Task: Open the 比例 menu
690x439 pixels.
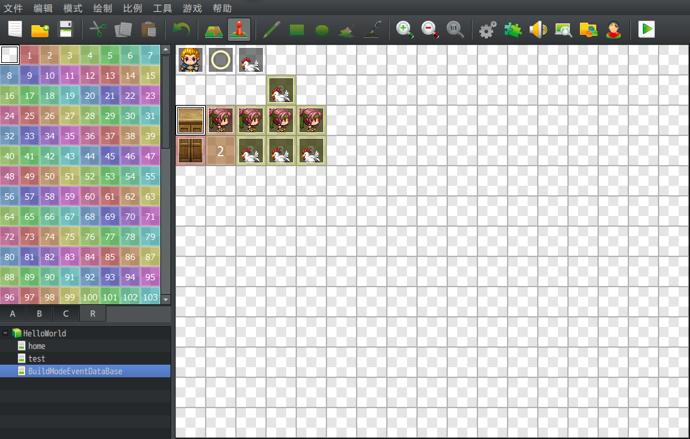Action: 133,8
